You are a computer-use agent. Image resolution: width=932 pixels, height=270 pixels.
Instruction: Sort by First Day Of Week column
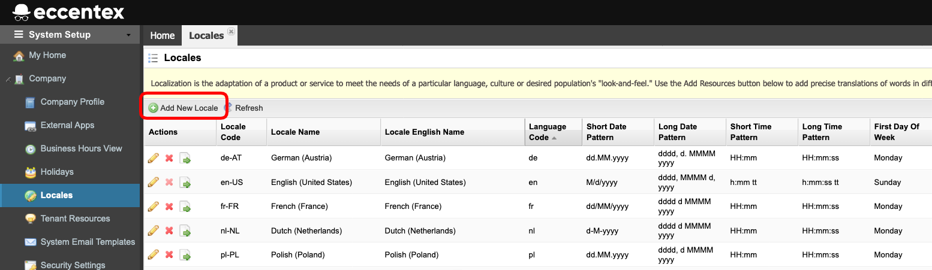tap(901, 132)
